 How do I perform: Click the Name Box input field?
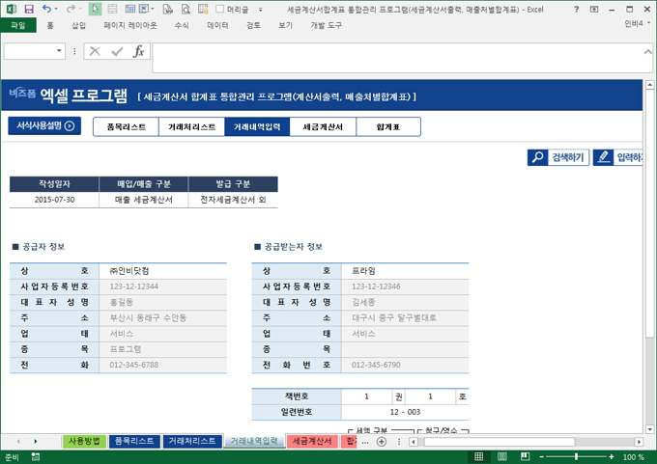click(29, 51)
